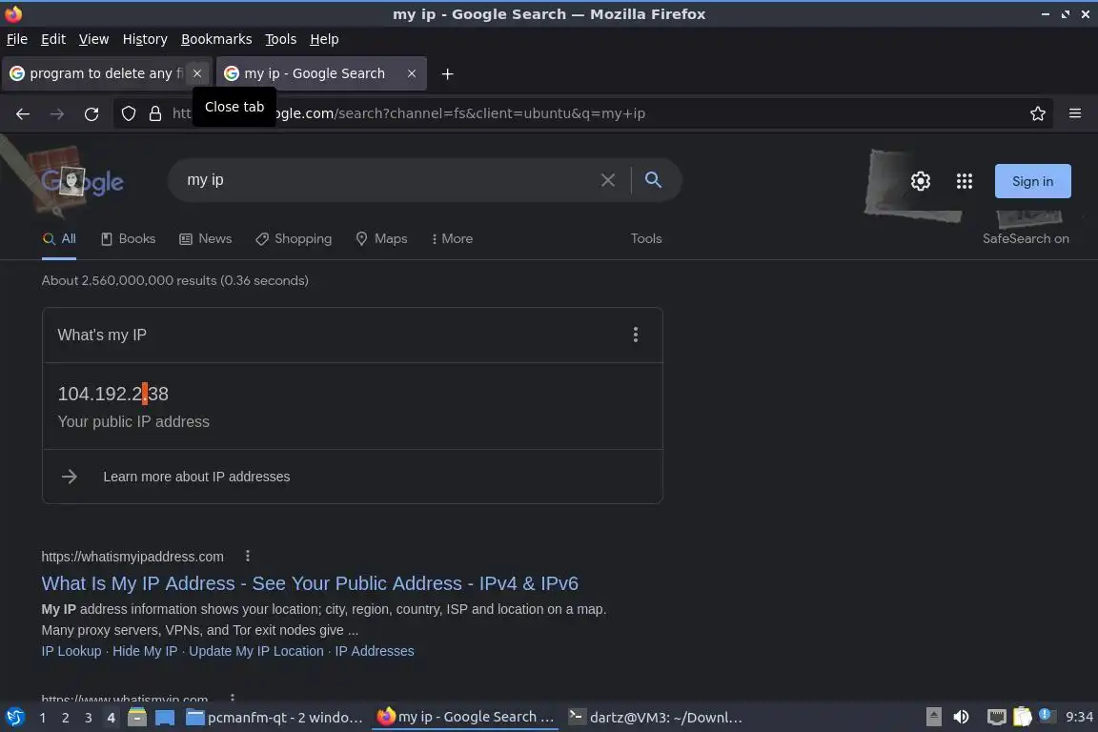The image size is (1098, 732).
Task: Click the SafeSearch on link
Action: pos(1026,239)
